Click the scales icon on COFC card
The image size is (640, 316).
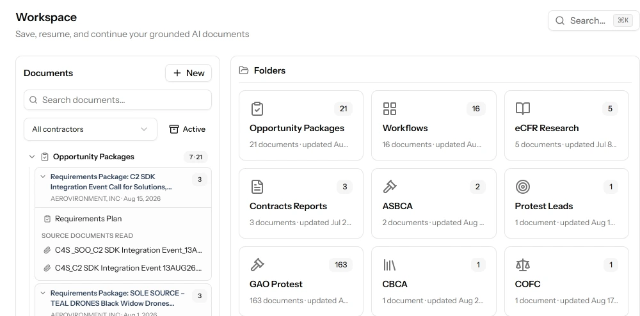pos(523,265)
